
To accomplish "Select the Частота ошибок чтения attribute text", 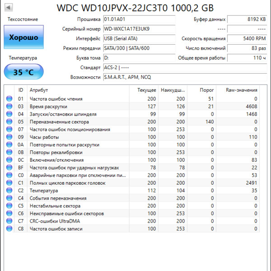I will tap(56, 99).
